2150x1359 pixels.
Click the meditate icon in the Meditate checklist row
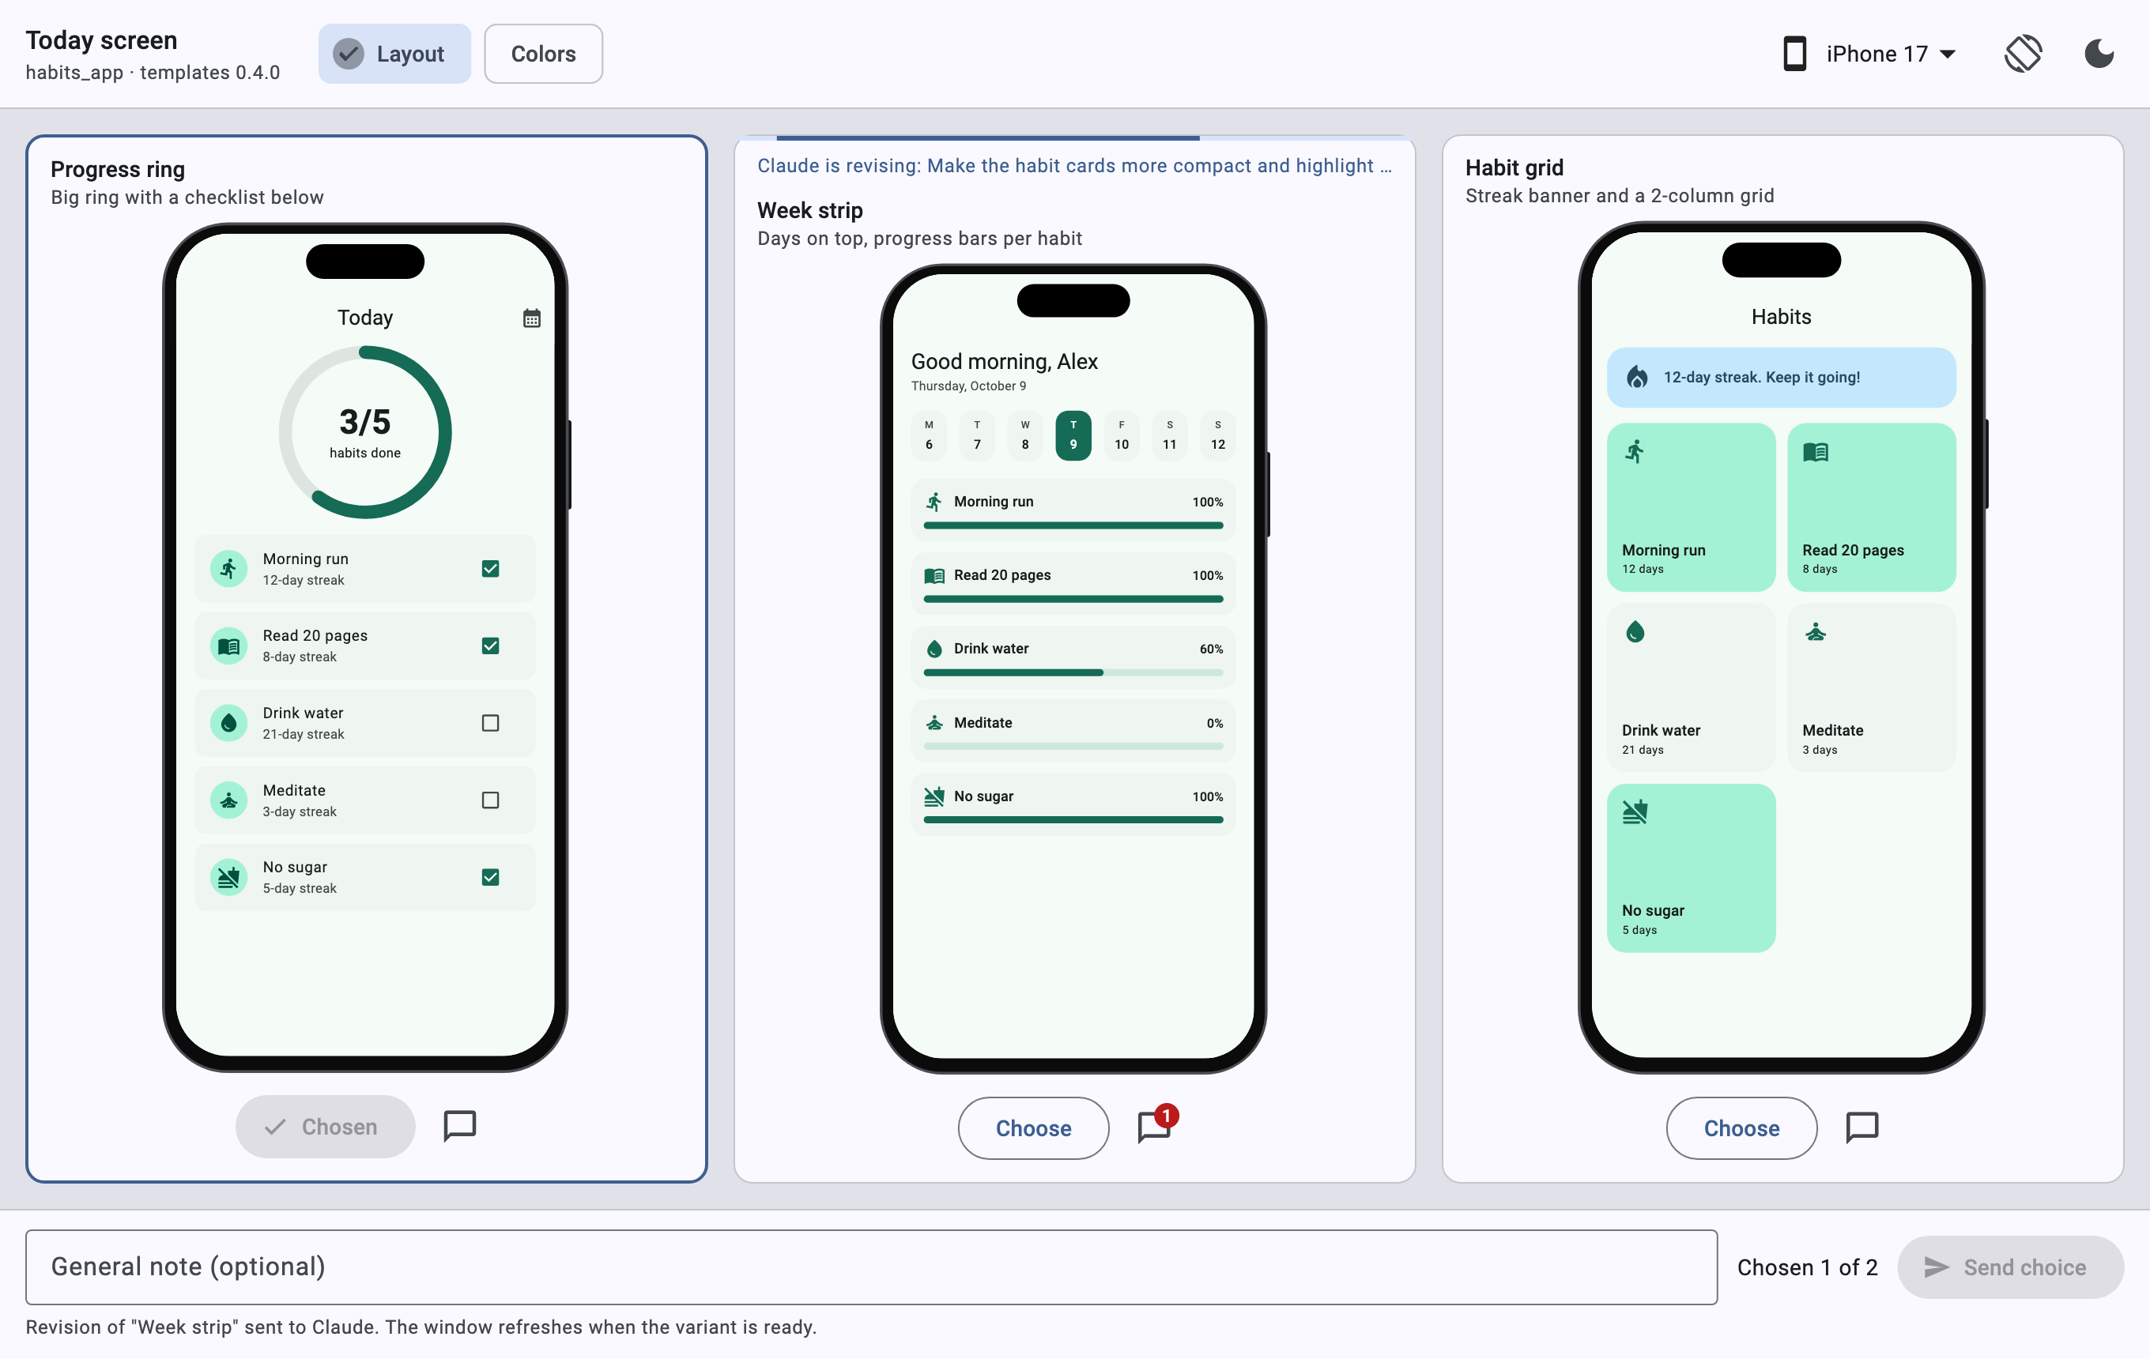click(228, 800)
